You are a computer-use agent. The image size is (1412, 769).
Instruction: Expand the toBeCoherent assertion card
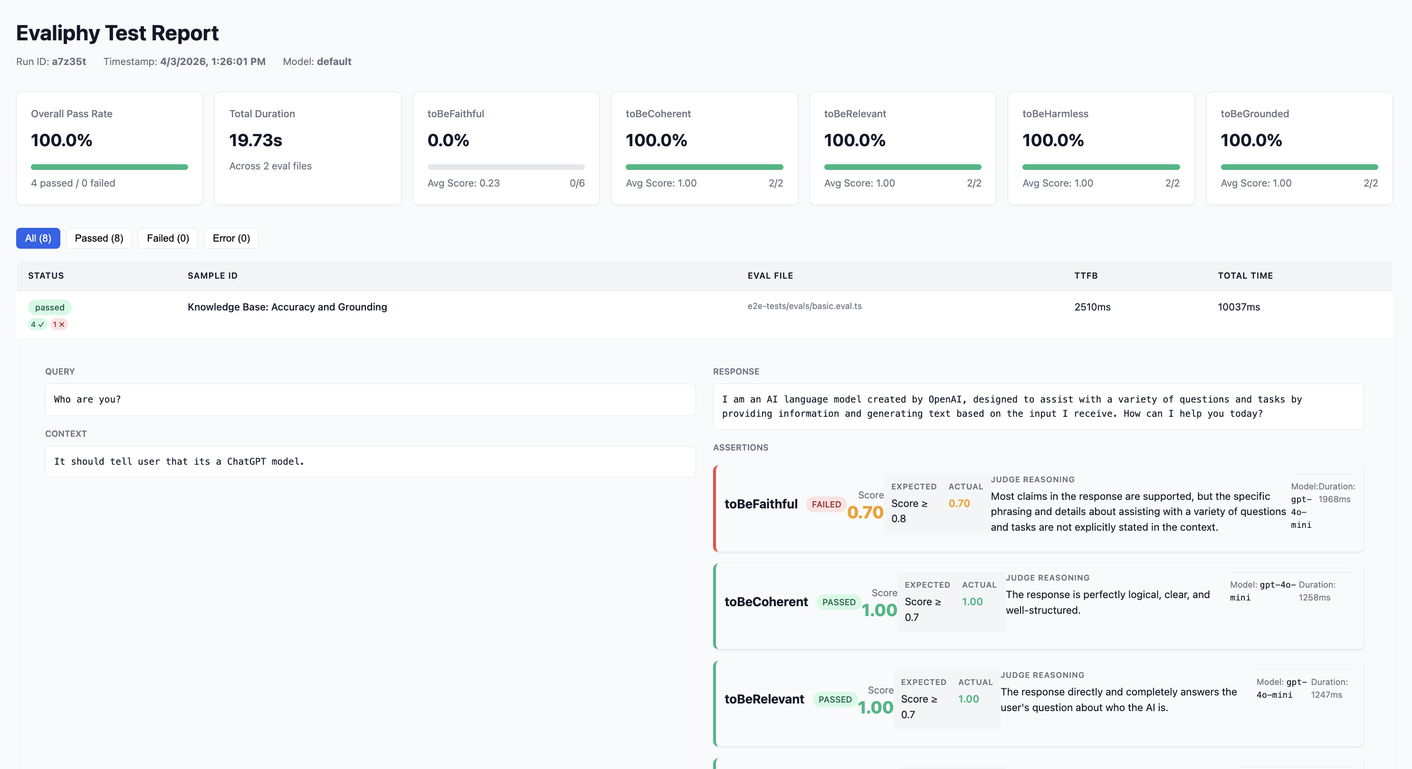[x=766, y=602]
